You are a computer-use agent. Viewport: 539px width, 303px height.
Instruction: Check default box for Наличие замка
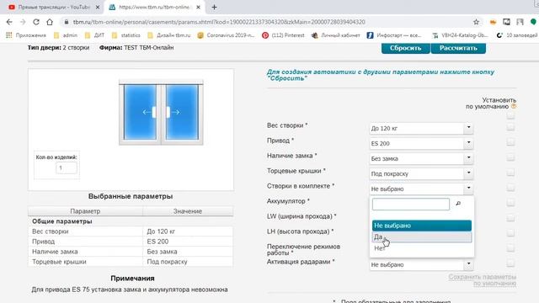[510, 157]
